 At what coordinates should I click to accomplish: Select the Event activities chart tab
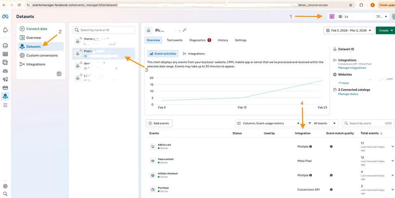point(163,54)
